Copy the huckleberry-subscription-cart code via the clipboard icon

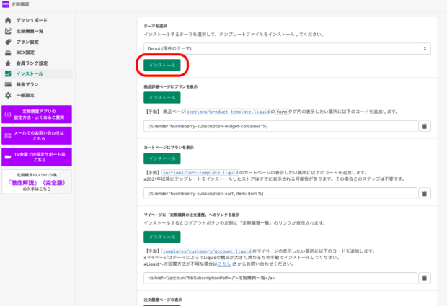pyautogui.click(x=425, y=193)
